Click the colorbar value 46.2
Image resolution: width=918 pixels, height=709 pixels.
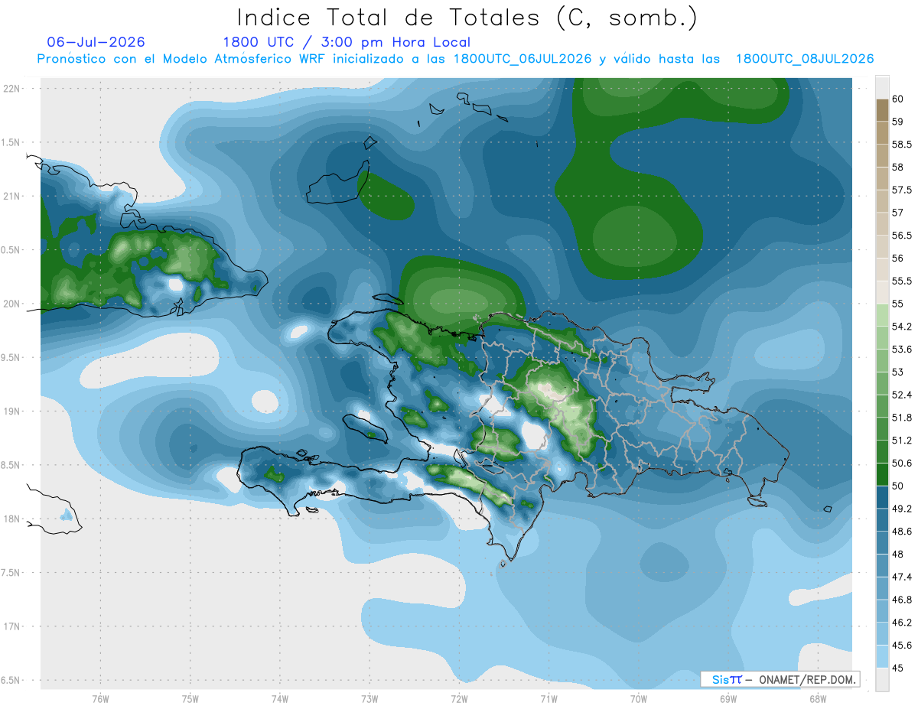(903, 622)
